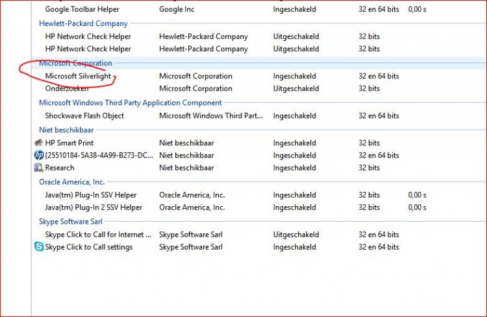Click the HP logo icon beside {25510184 entry
This screenshot has height=317, width=487.
(39, 155)
